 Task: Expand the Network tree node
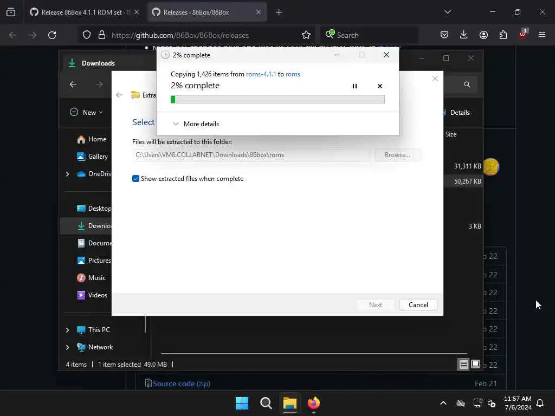coord(67,347)
